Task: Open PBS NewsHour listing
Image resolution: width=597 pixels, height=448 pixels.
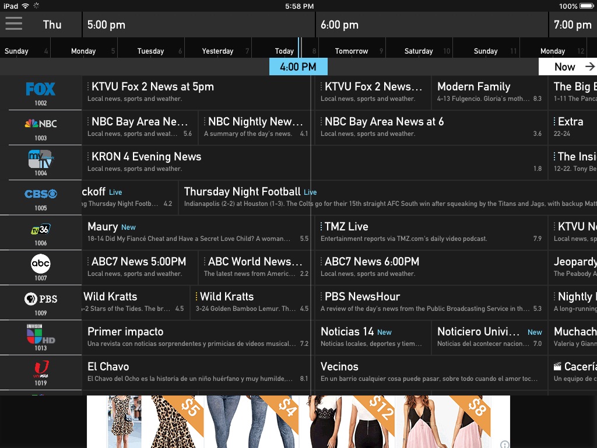Action: click(431, 303)
